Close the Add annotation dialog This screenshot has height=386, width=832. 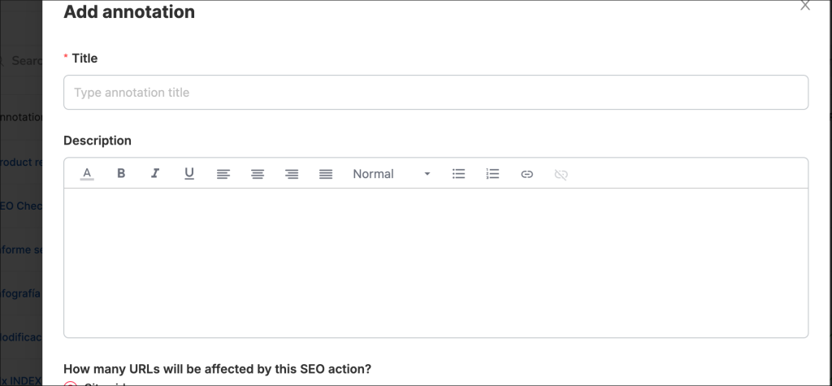coord(805,6)
